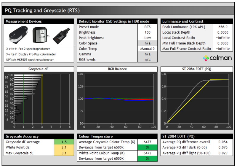237x166 pixels.
Task: Click the White Point Colour Temp value 6472
Action: (147, 153)
